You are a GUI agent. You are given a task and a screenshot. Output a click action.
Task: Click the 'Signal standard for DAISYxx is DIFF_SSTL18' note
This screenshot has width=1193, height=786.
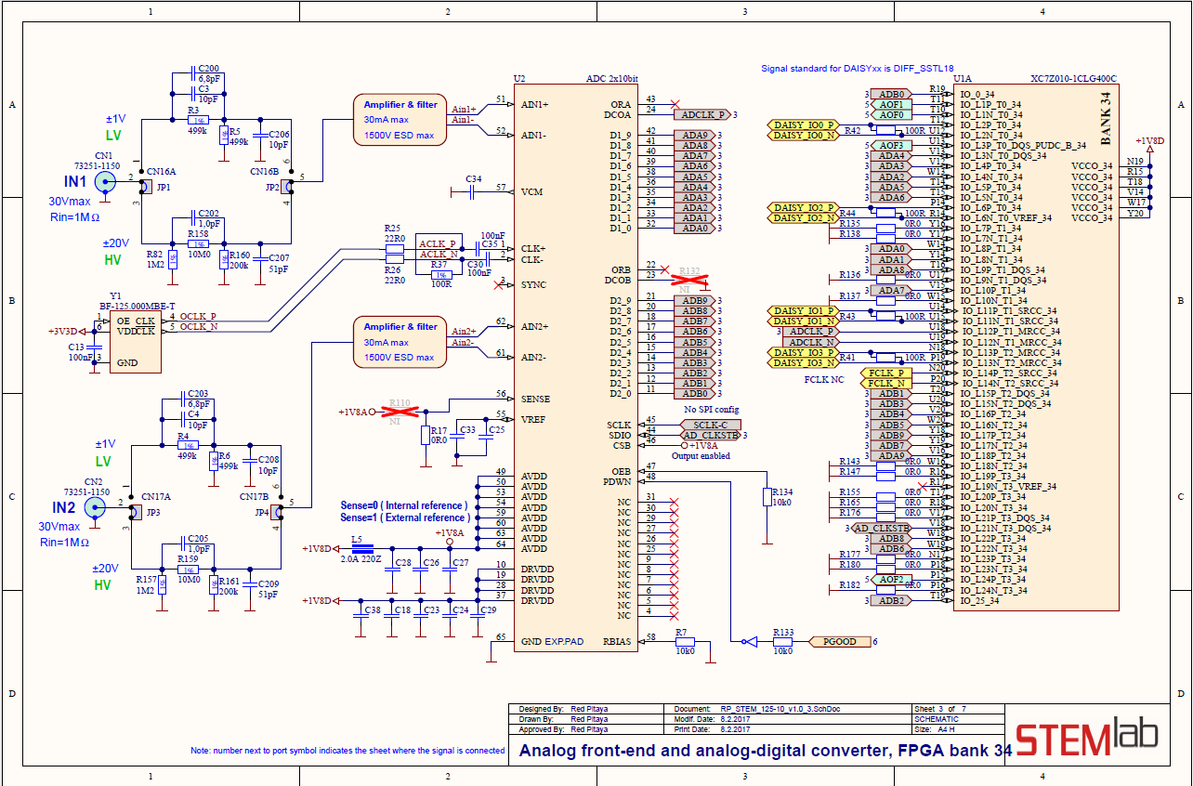tap(857, 69)
